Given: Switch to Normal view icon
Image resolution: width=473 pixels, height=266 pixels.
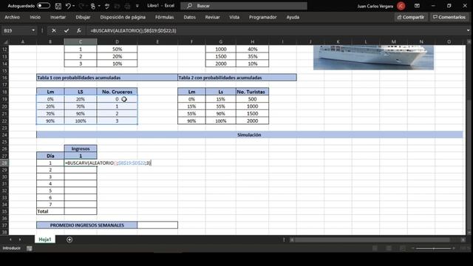Looking at the screenshot, I should tap(375, 248).
